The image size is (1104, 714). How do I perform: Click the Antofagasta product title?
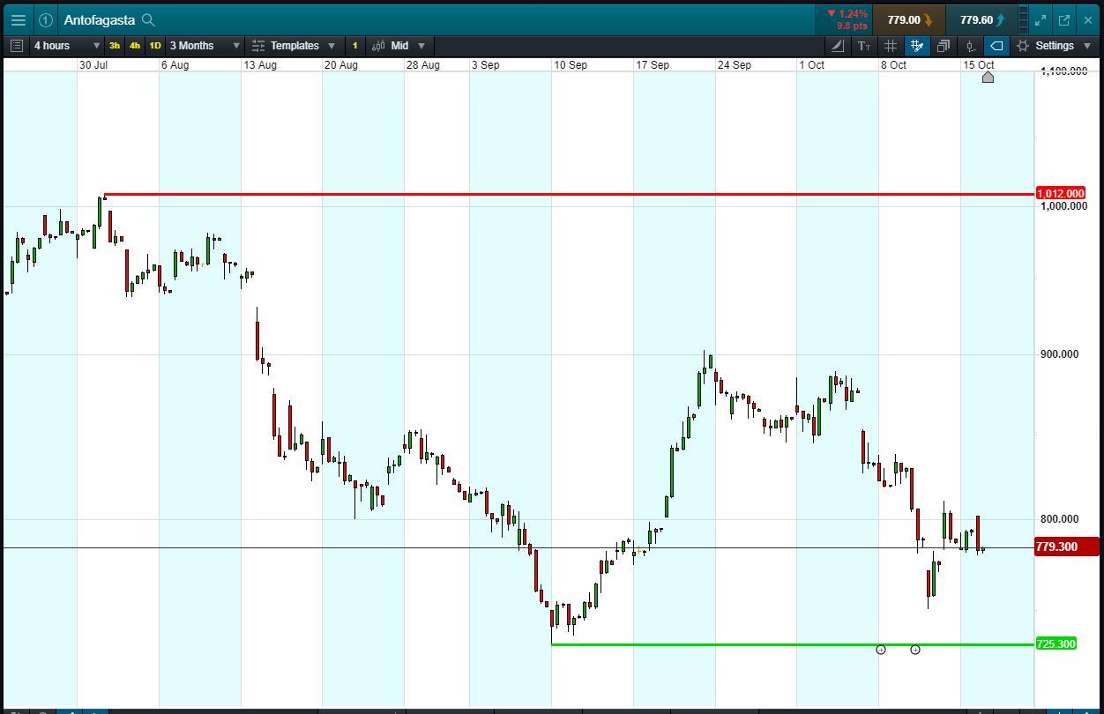tap(99, 19)
